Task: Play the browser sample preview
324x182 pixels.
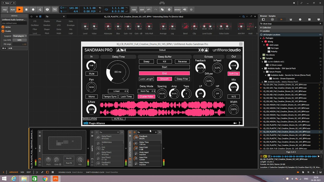Action: (318, 156)
